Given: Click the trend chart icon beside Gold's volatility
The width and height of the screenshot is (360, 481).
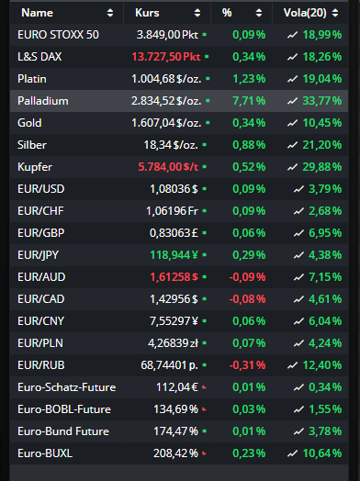Looking at the screenshot, I should 292,123.
